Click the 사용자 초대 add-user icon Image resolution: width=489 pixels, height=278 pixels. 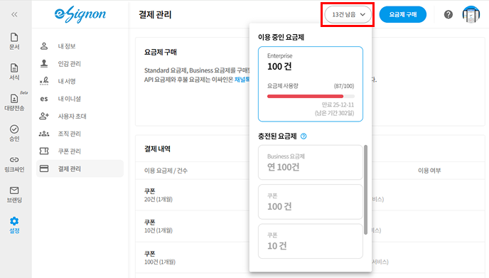[44, 116]
